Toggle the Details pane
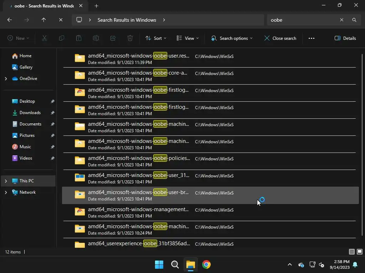This screenshot has width=365, height=273. pos(345,38)
